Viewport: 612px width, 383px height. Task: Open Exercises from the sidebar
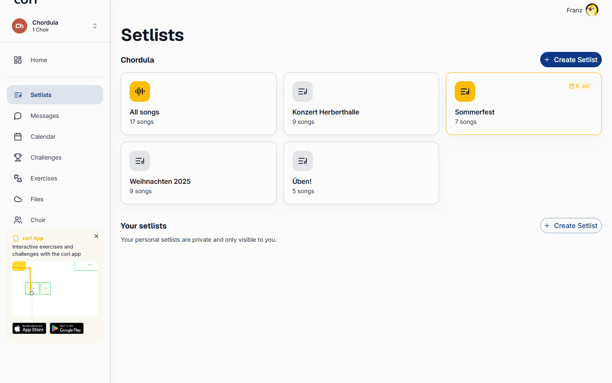55,178
